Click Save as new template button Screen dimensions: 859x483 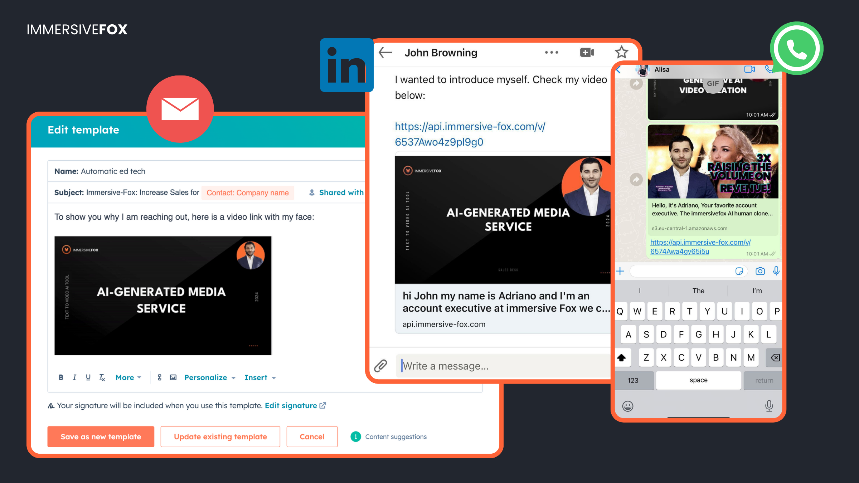point(101,436)
